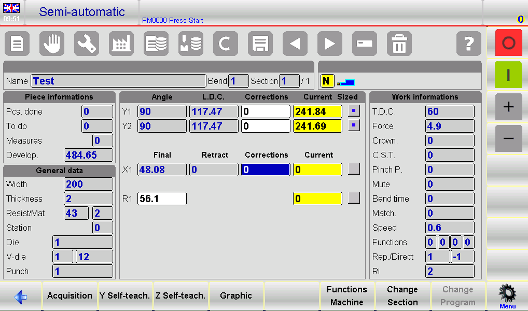Go to next bend with right arrow
Screen dimensions: 528x311
(330, 44)
